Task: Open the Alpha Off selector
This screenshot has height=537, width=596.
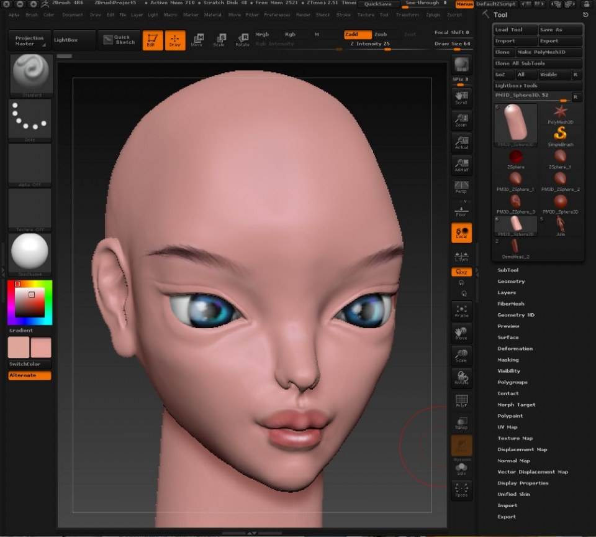Action: coord(30,165)
